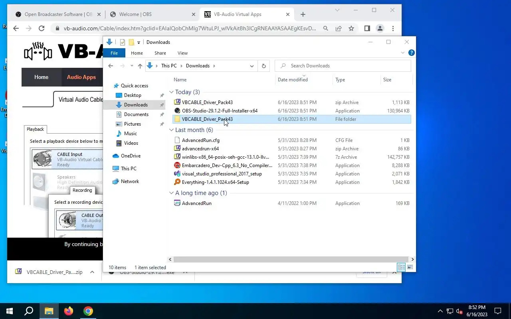Click Explorer horizontal scrollbar
The height and width of the screenshot is (319, 511).
[x=291, y=259]
